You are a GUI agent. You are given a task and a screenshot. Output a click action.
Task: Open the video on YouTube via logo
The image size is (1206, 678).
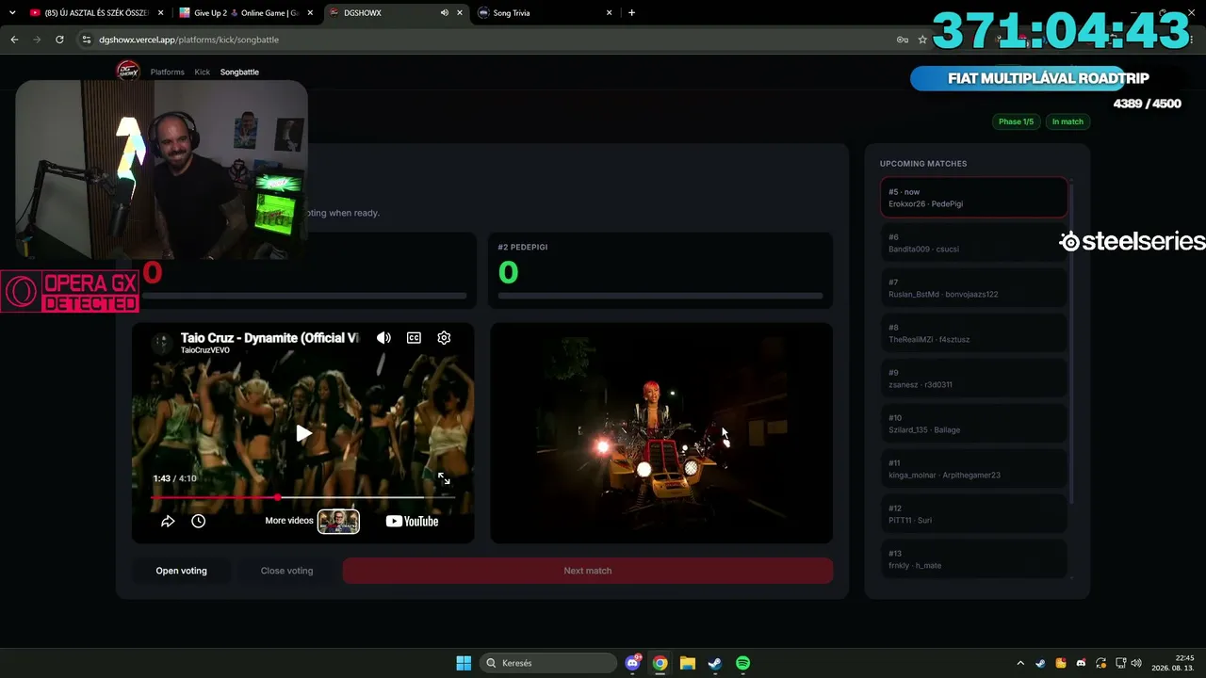pyautogui.click(x=412, y=521)
